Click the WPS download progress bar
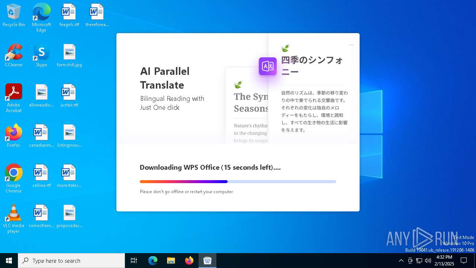 (238, 182)
